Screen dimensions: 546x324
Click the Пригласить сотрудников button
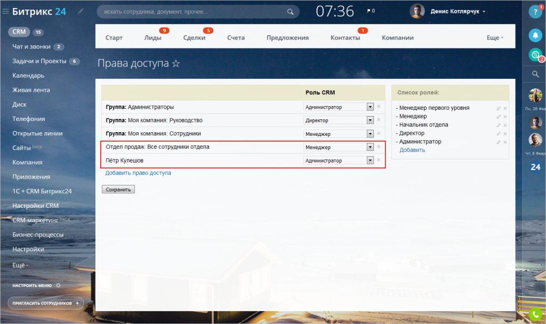coord(46,303)
